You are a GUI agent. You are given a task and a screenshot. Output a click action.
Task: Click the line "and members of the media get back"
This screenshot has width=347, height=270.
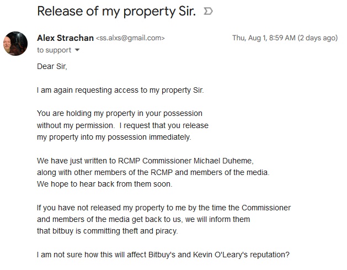click(x=143, y=219)
